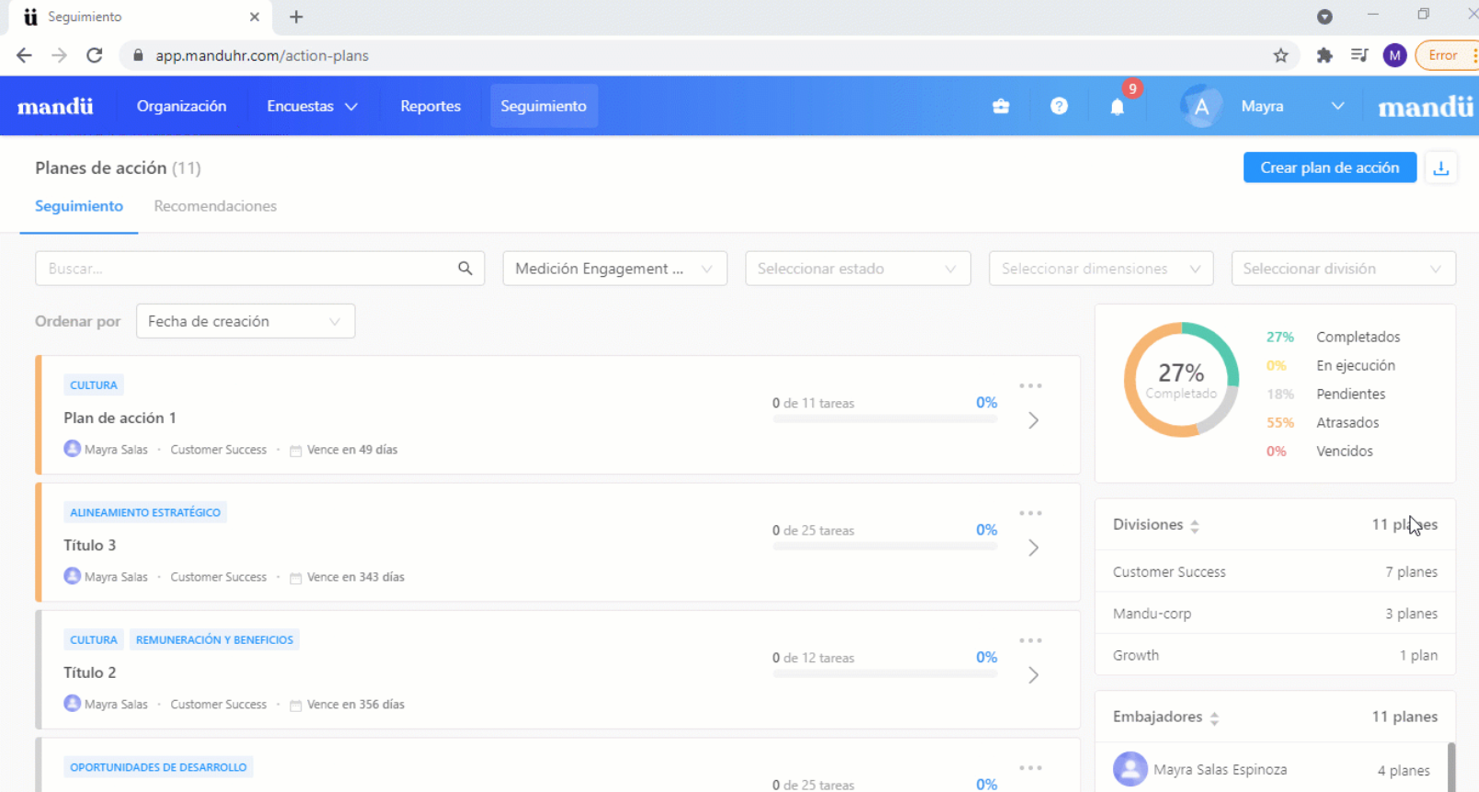Close the Seguimiento browser tab
Screen dimensions: 1479x792
tap(255, 17)
